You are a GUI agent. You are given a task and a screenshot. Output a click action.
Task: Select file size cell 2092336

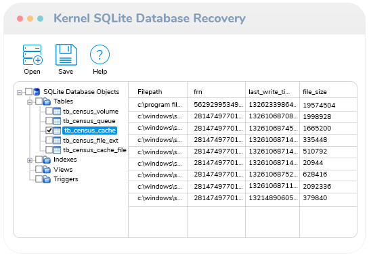pyautogui.click(x=328, y=187)
